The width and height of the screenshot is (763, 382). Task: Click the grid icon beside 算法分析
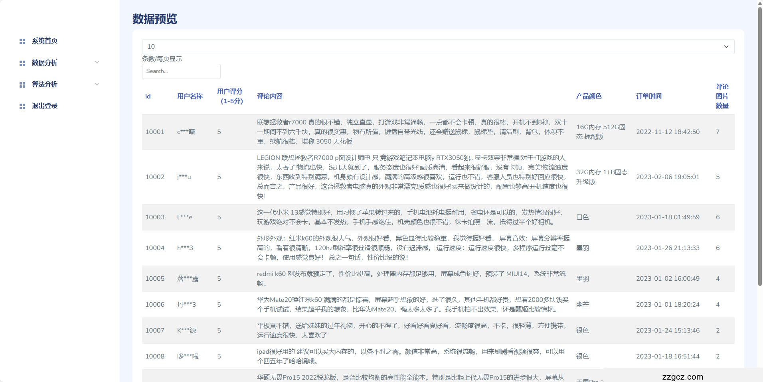point(22,85)
